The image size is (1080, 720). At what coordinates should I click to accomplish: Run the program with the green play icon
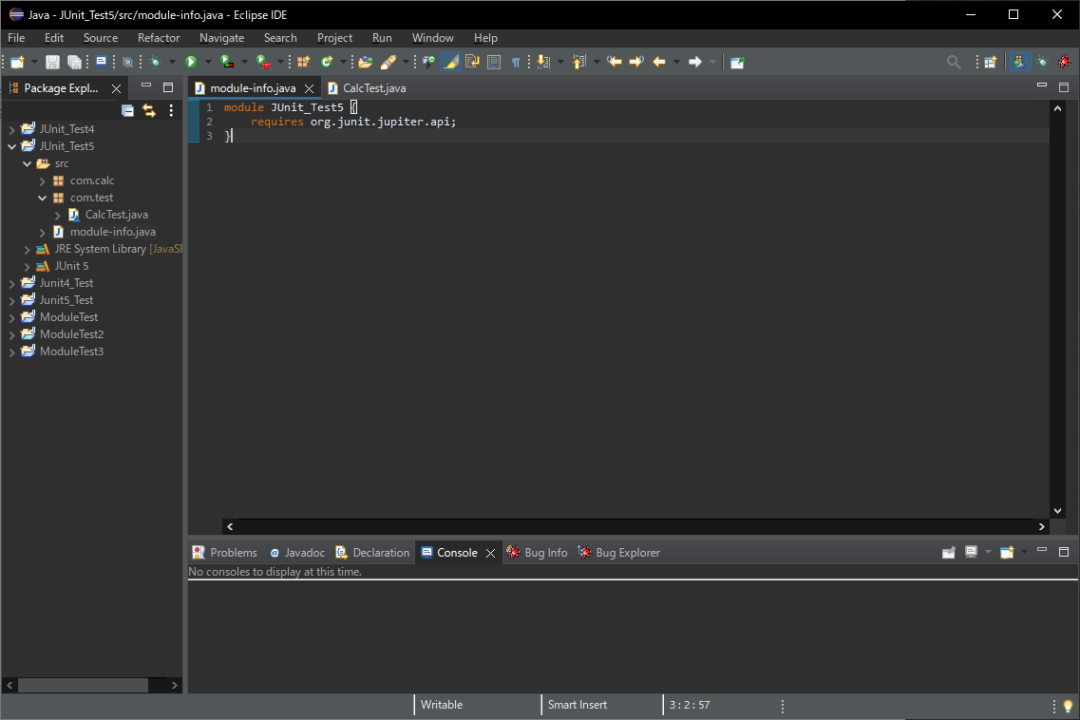(192, 62)
